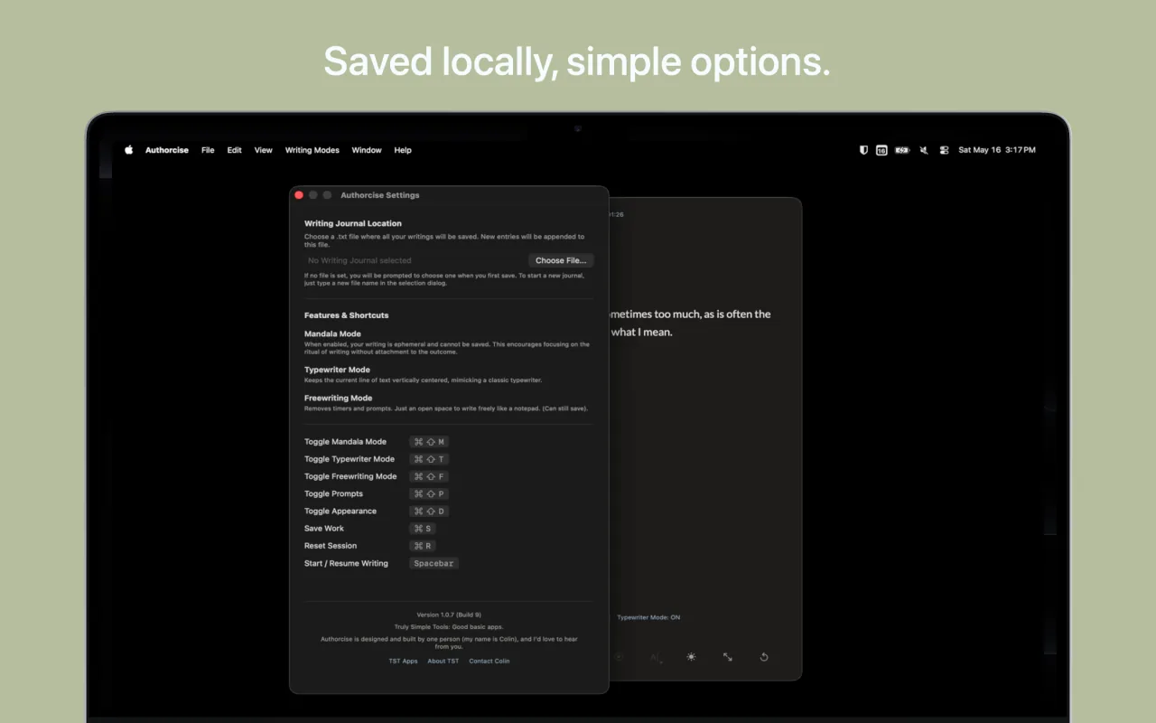The image size is (1156, 723).
Task: Toggle light/dark appearance sun icon in writing window
Action: pyautogui.click(x=691, y=657)
